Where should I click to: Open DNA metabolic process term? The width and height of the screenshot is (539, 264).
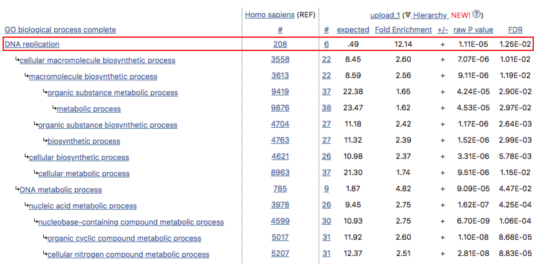61,190
